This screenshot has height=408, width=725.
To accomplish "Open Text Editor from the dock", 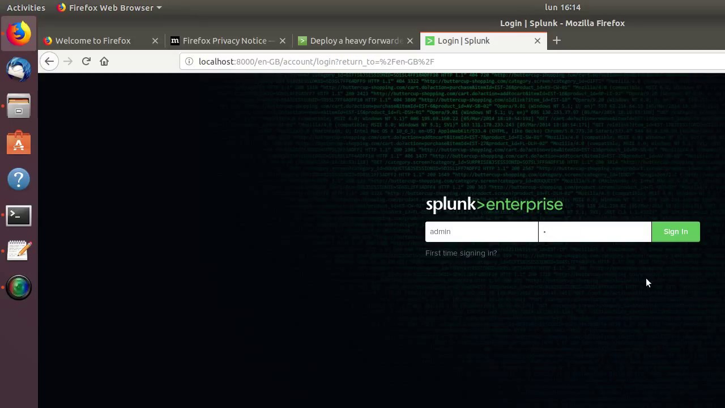I will [x=19, y=251].
